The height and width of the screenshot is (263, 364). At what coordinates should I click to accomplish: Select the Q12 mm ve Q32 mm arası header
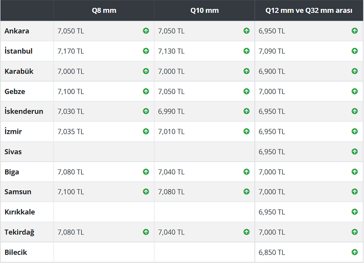(308, 10)
